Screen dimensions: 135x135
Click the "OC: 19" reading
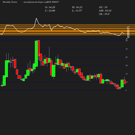point(103,7)
